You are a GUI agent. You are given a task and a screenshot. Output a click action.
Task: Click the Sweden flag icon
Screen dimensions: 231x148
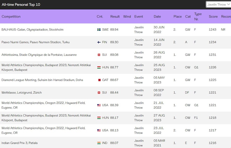click(x=99, y=30)
